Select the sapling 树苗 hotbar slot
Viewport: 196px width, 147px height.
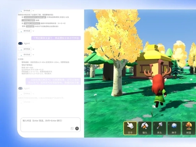(x=189, y=128)
